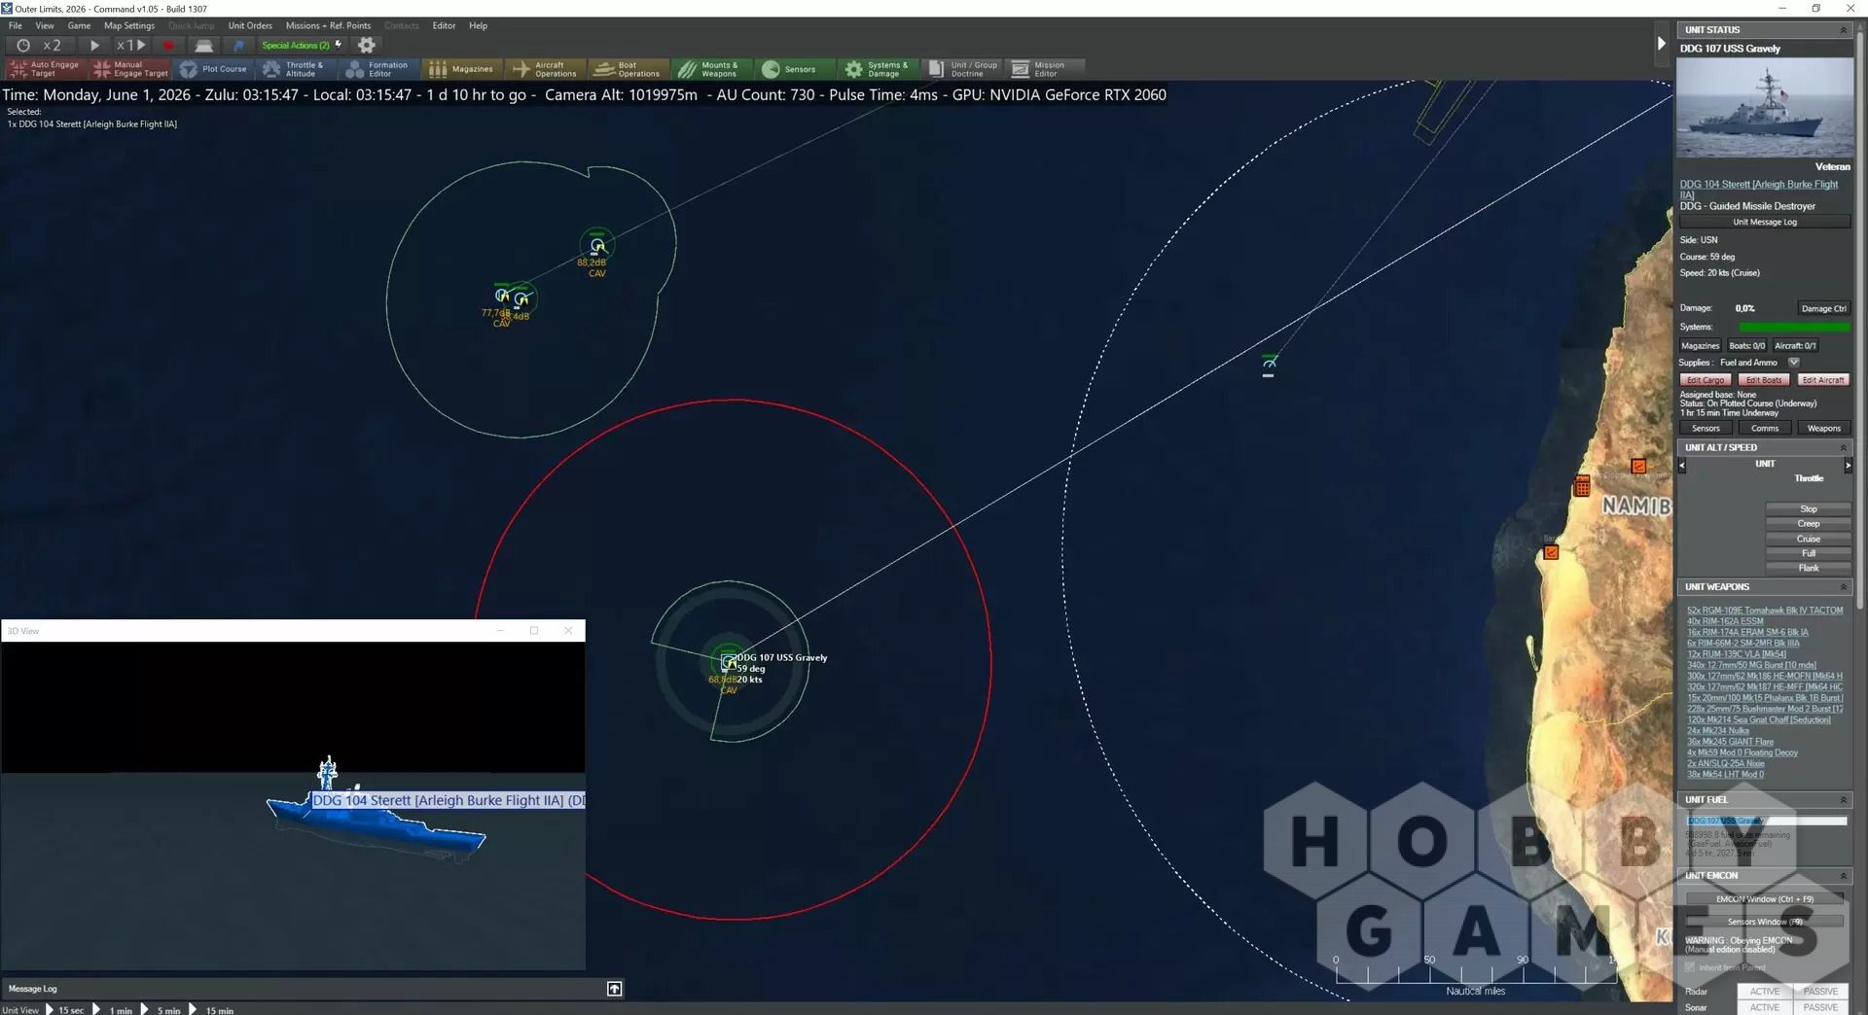Collapse the Unit EMCON panel

[x=1843, y=876]
